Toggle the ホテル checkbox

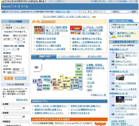click(4, 25)
